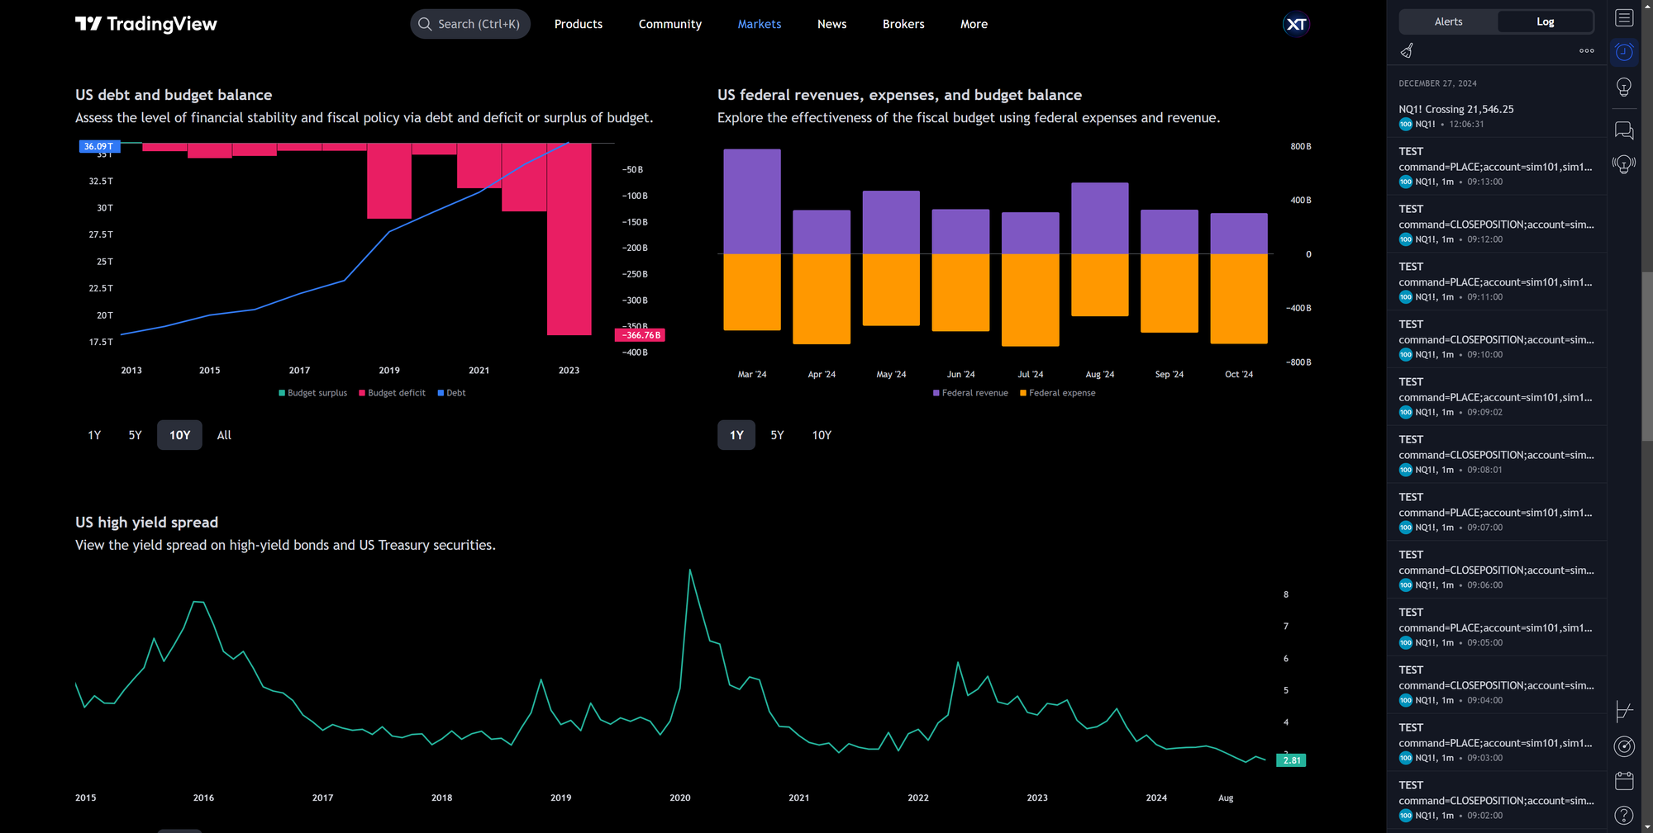Viewport: 1653px width, 833px height.
Task: Open the Community menu
Action: (670, 24)
